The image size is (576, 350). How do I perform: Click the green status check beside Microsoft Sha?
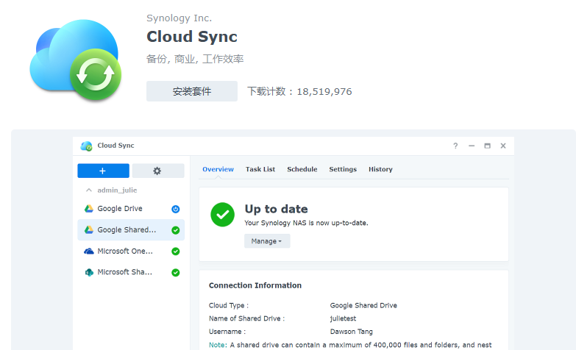tap(176, 273)
